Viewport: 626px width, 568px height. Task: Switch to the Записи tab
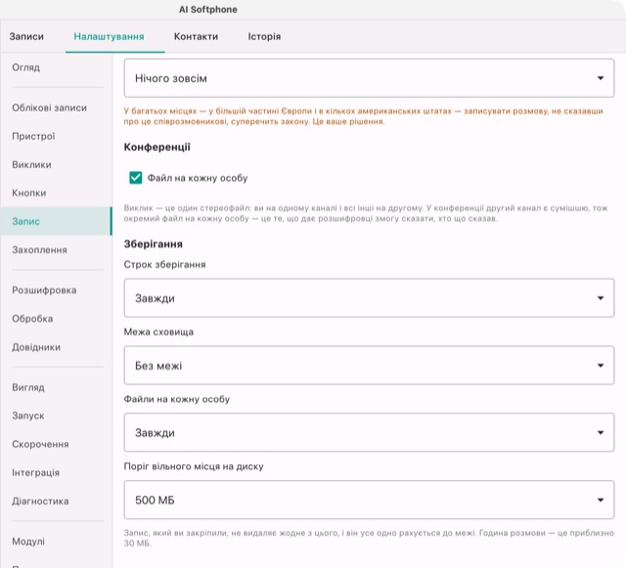pos(26,36)
